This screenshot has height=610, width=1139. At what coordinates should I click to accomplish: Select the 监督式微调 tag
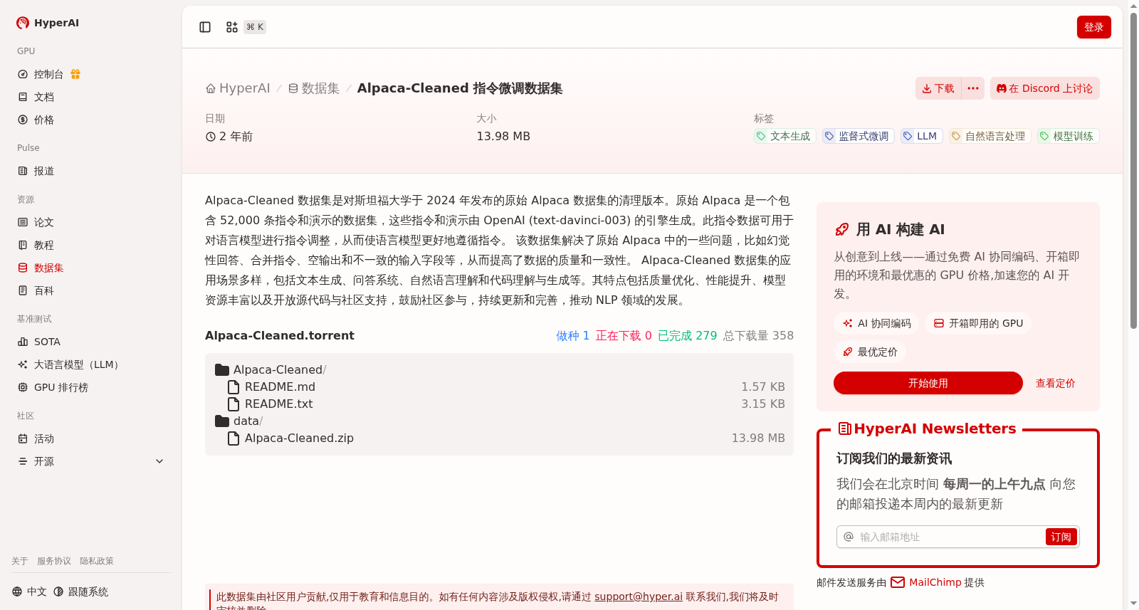click(858, 136)
